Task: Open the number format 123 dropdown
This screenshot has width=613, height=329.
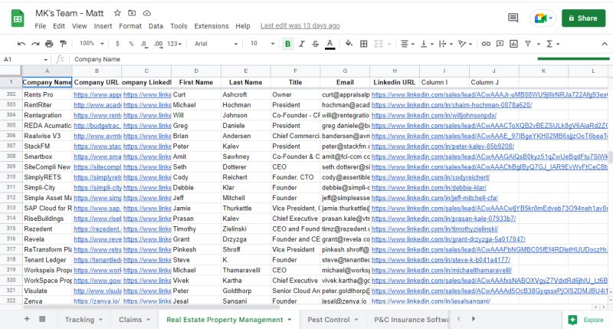Action: [x=175, y=44]
